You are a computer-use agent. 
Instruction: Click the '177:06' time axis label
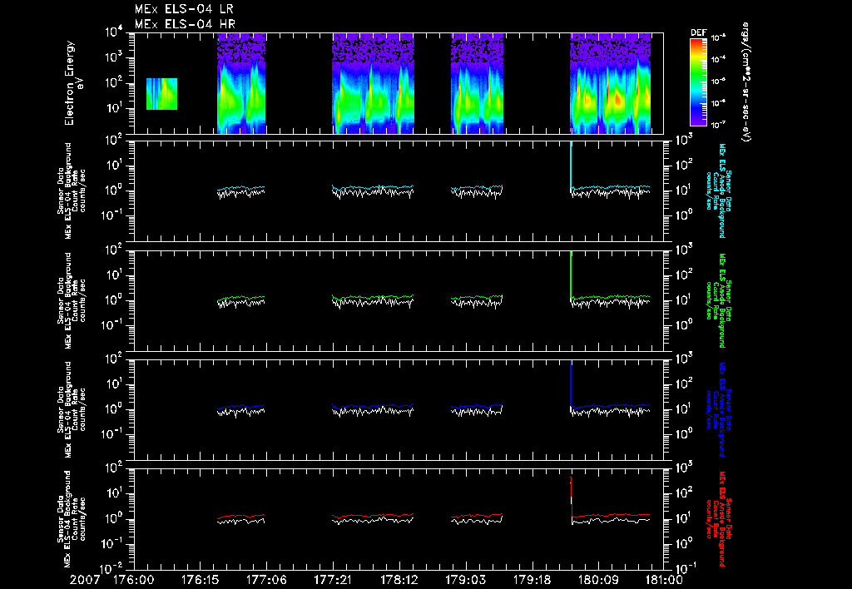pos(265,580)
